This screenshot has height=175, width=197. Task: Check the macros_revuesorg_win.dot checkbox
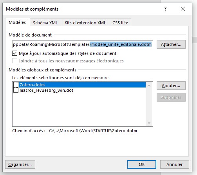coord(16,90)
